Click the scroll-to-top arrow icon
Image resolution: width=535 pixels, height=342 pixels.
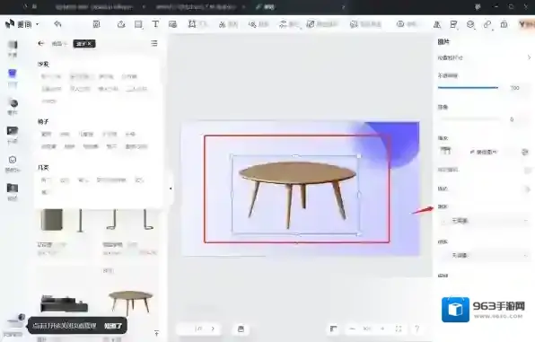coord(156,333)
